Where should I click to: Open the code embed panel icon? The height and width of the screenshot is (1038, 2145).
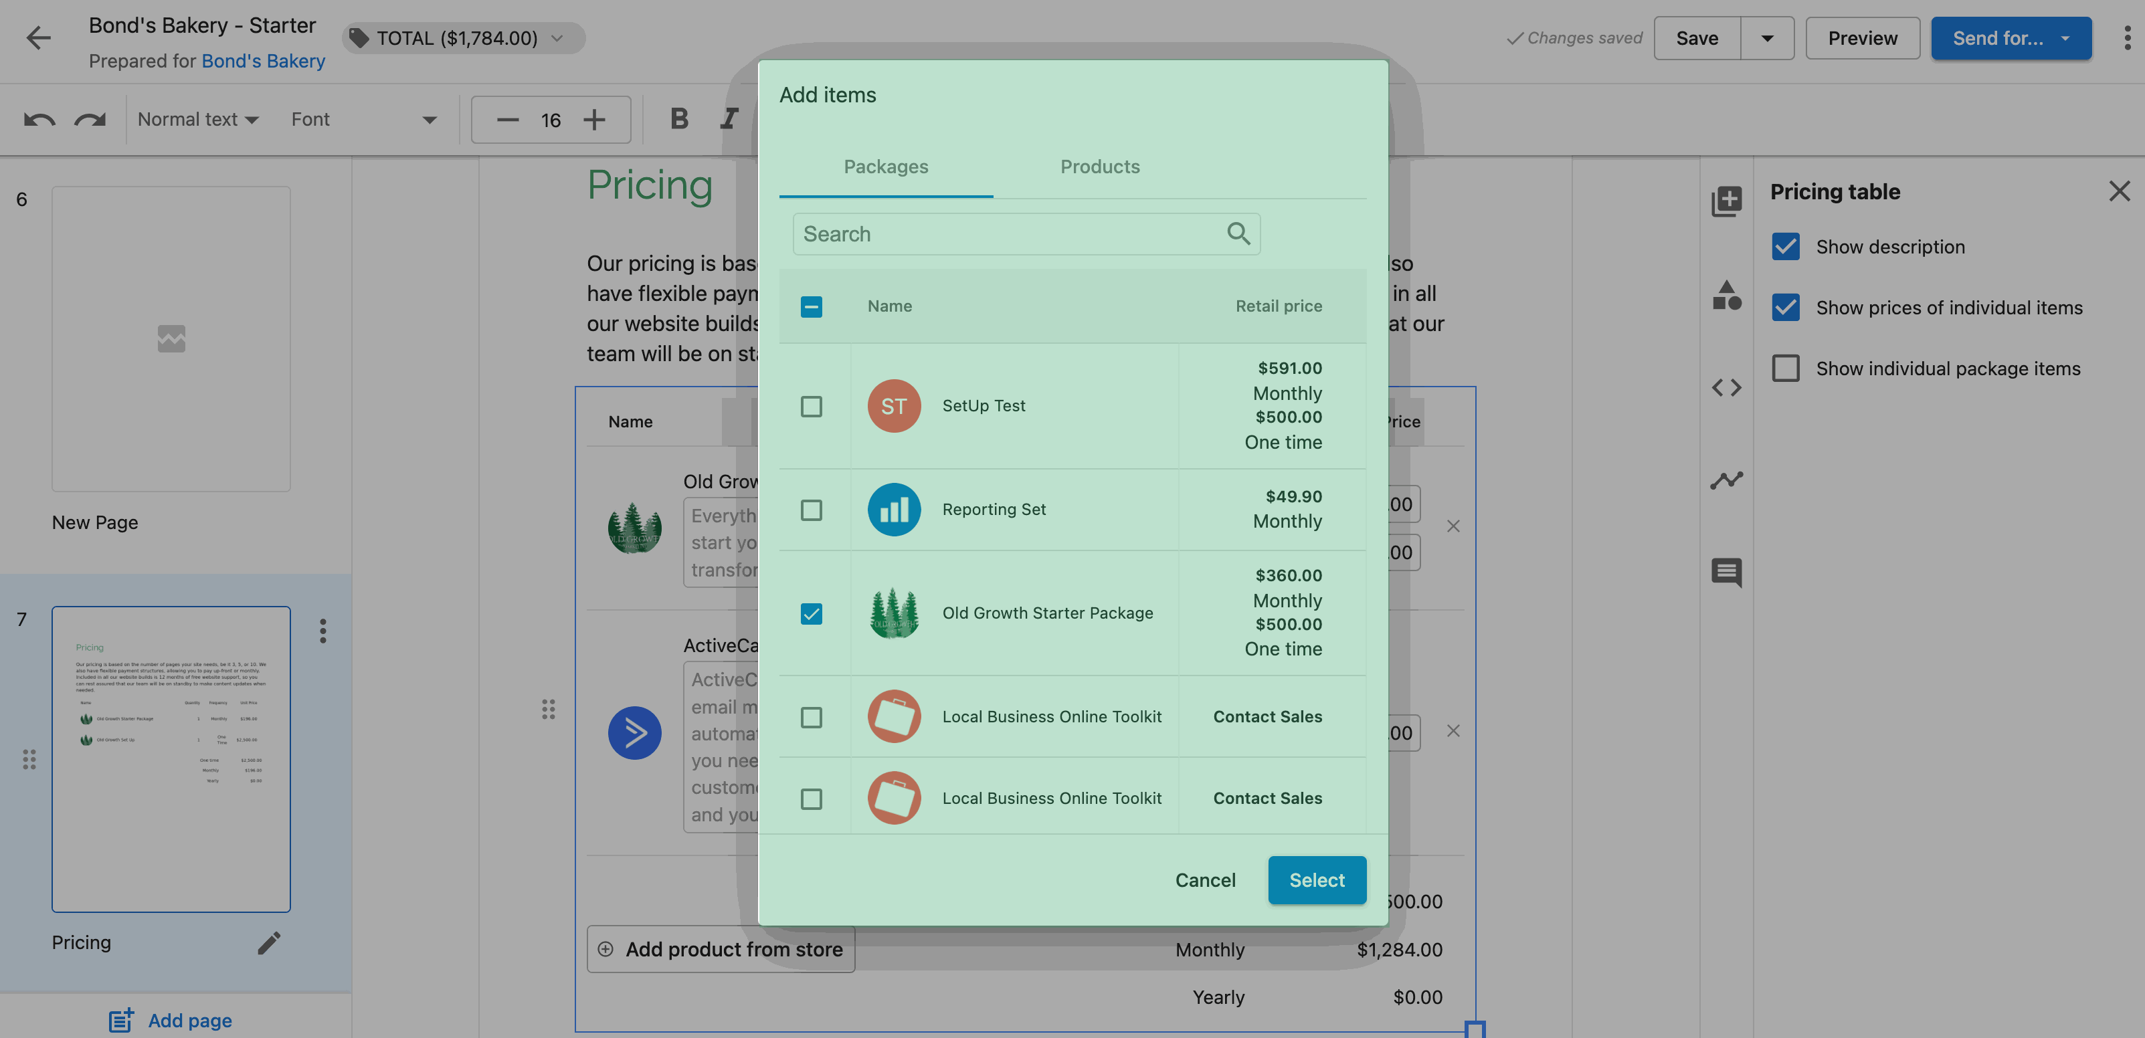click(x=1726, y=388)
